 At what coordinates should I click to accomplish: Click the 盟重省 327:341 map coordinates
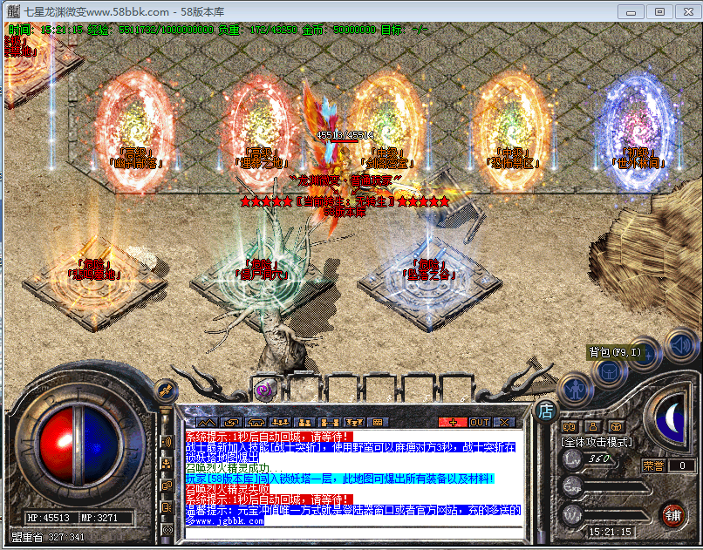point(48,537)
